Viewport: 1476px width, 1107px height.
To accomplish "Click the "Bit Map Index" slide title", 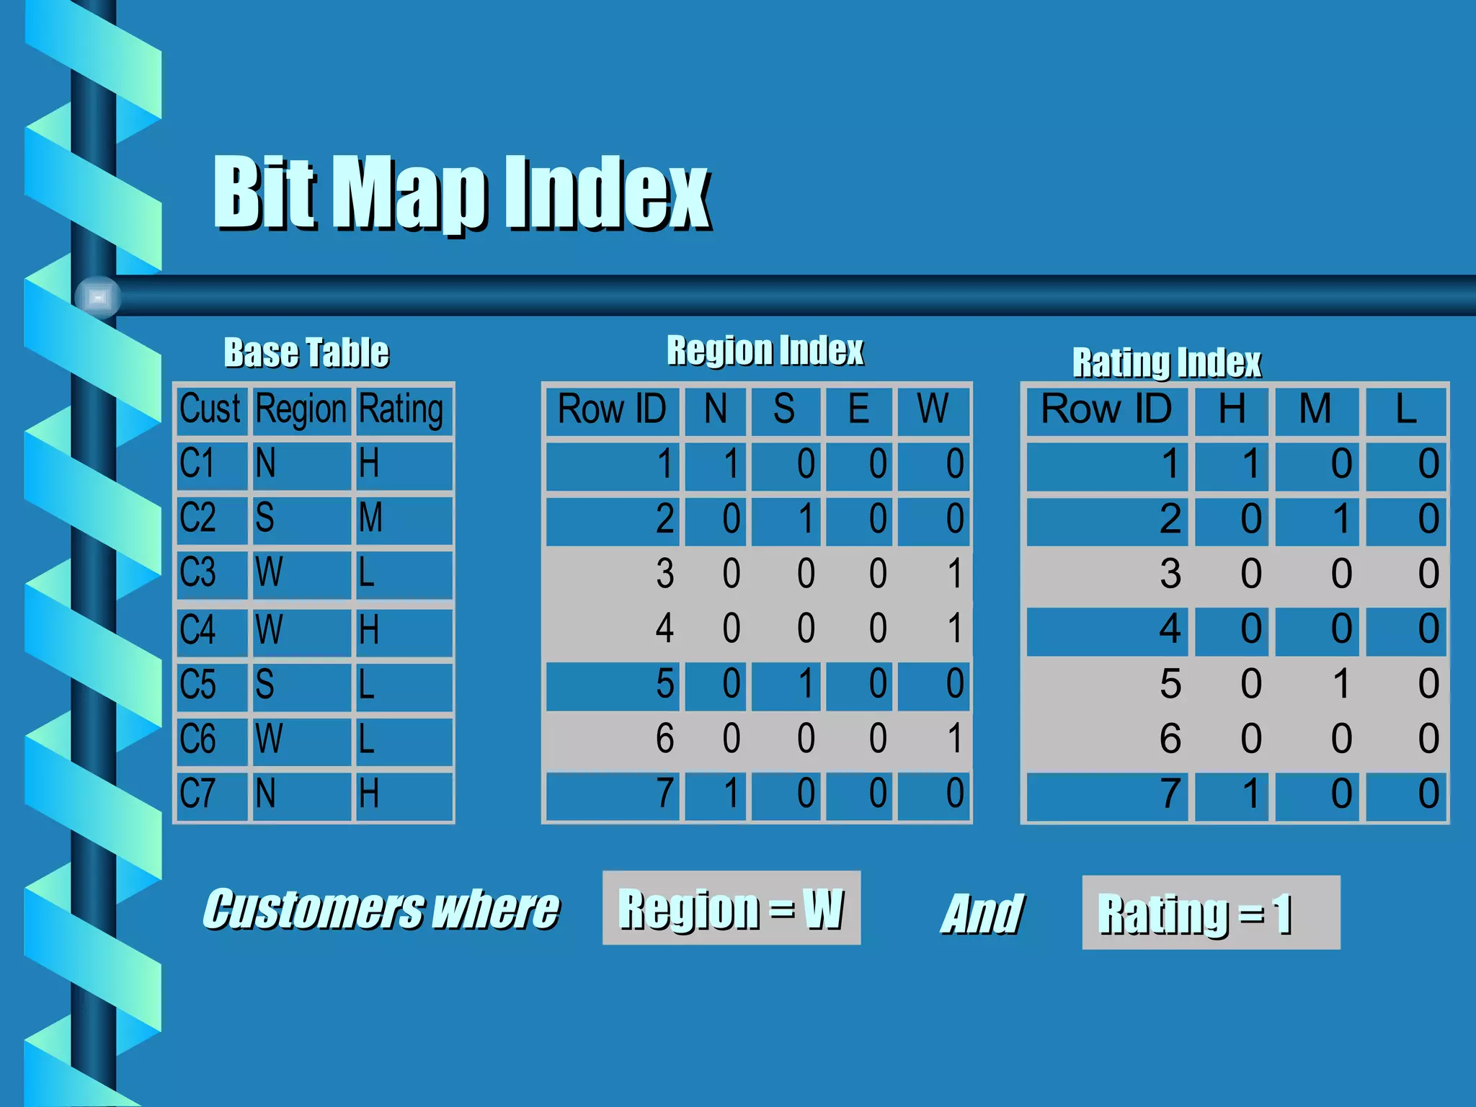I will (462, 193).
